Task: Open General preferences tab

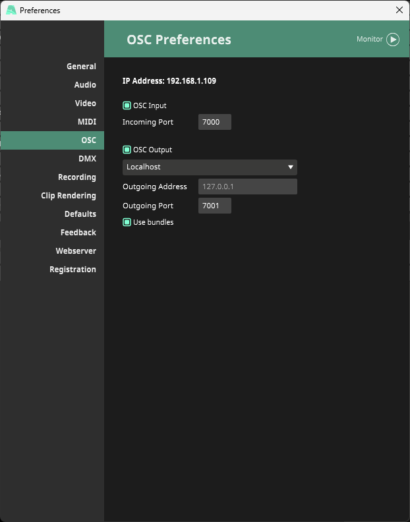Action: (52, 67)
